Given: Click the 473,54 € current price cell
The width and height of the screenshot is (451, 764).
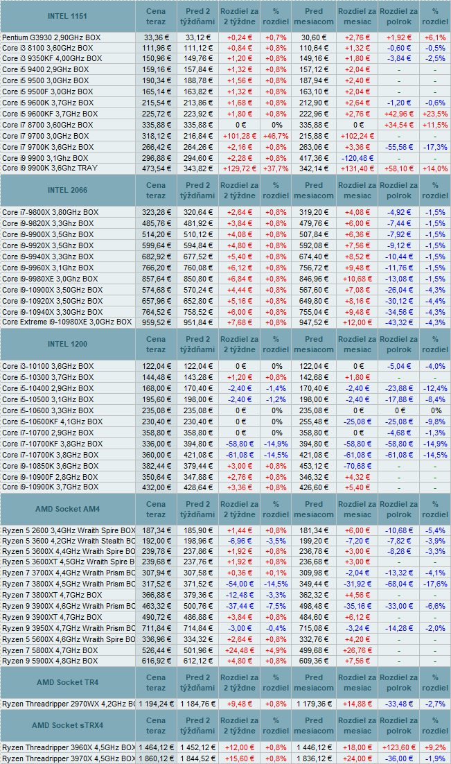Looking at the screenshot, I should pos(156,168).
